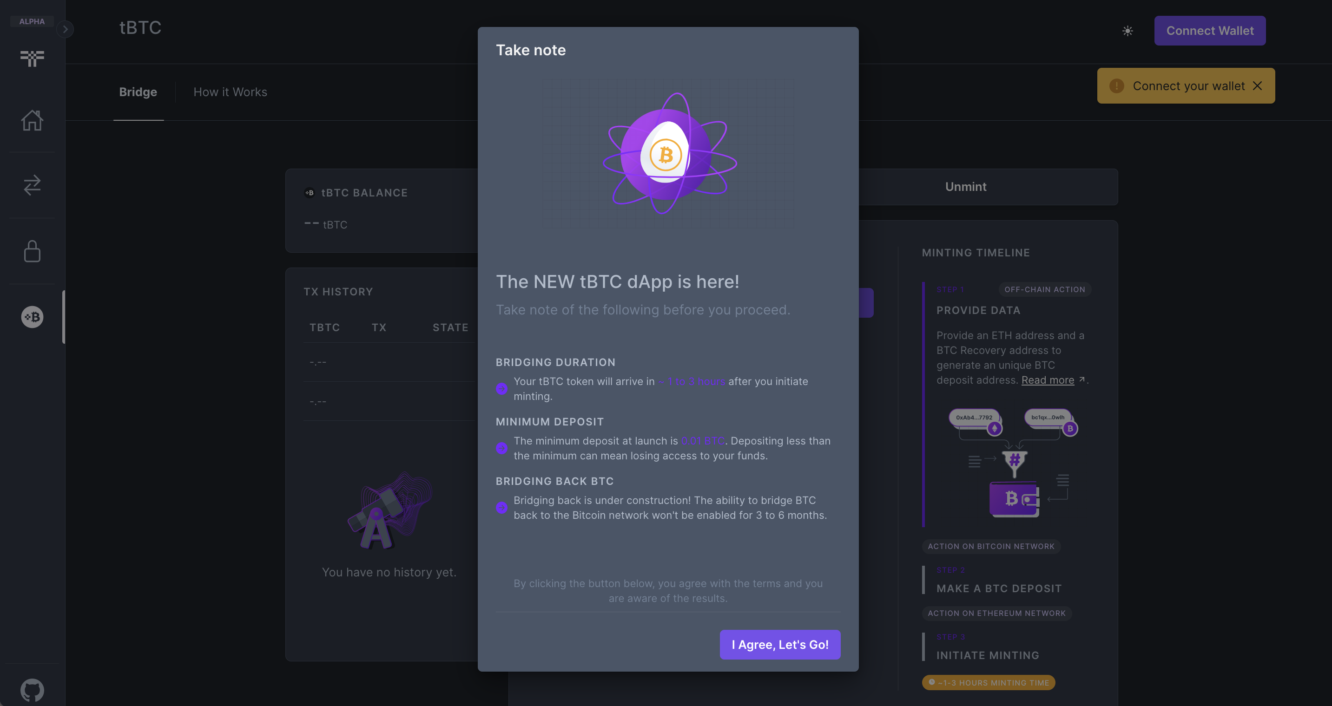The width and height of the screenshot is (1332, 706).
Task: Click the ~1-3 Hours Minting Time badge
Action: click(x=988, y=682)
